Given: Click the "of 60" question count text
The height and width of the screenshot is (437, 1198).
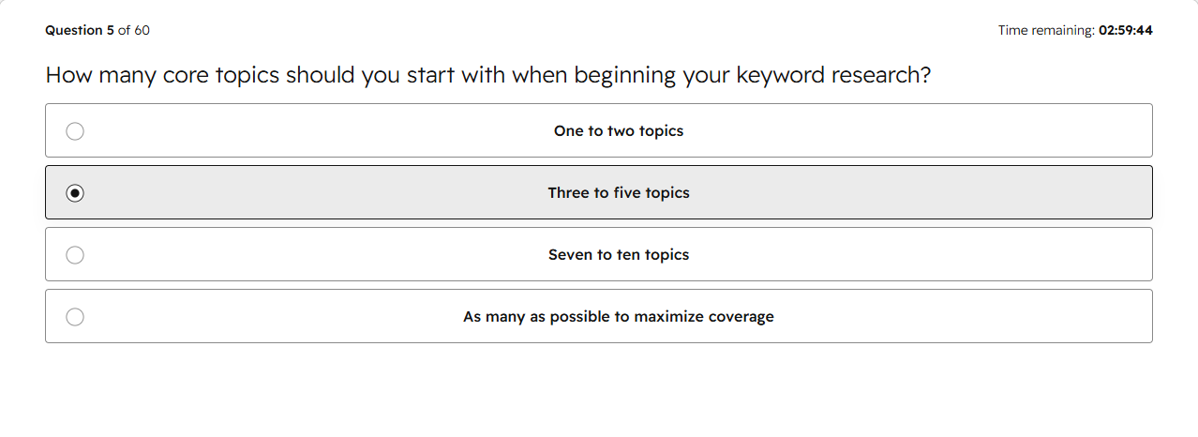Looking at the screenshot, I should pos(134,30).
